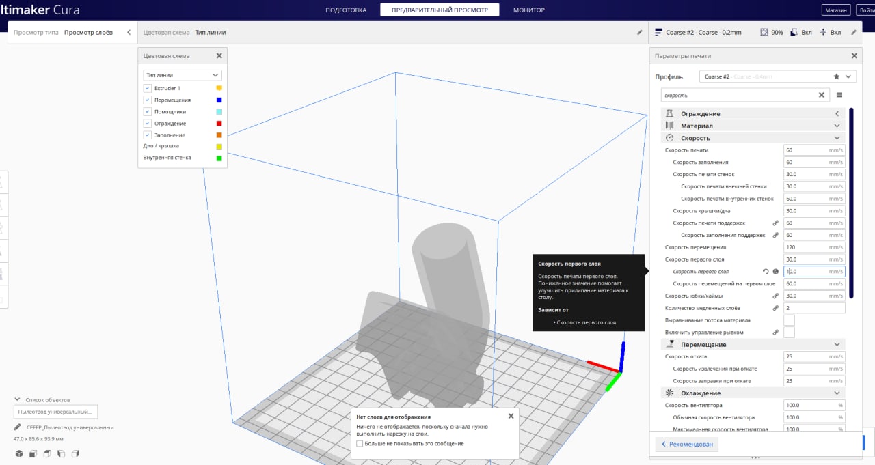875x465 pixels.
Task: Reset the first layer speed with revert arrow
Action: (x=766, y=272)
